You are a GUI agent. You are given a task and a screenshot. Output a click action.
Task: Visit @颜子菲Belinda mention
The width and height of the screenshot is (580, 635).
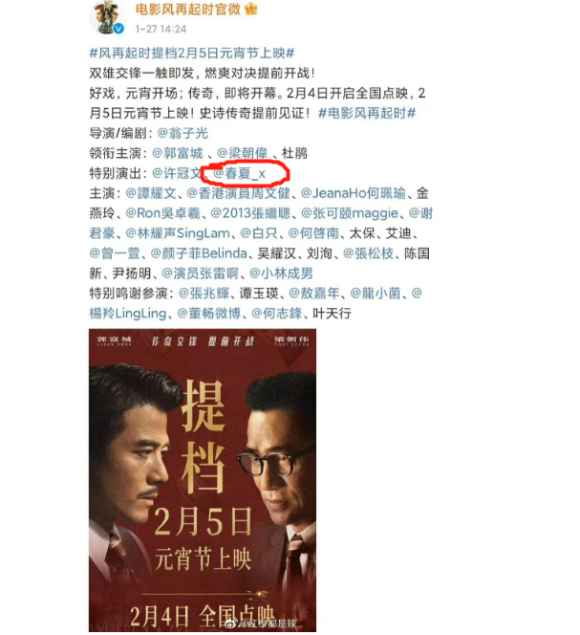(x=199, y=253)
